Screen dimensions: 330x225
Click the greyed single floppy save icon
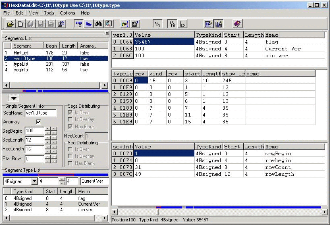[41, 24]
